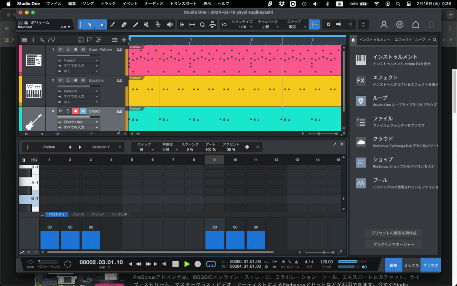The image size is (457, 286).
Task: Click the Q quantize icon
Action: 202,24
